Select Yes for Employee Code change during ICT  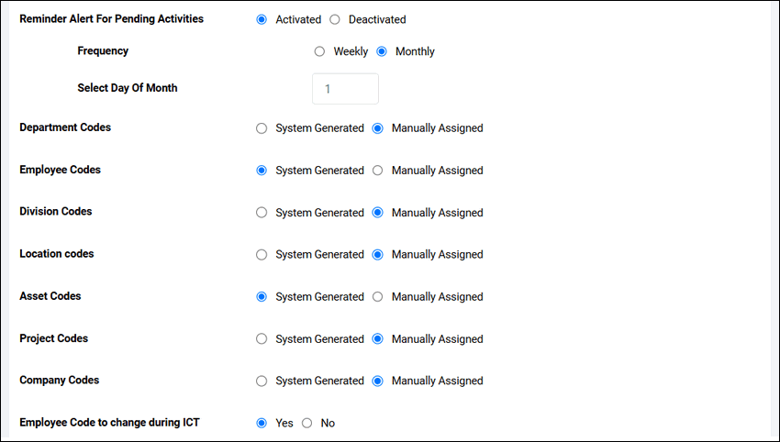262,423
